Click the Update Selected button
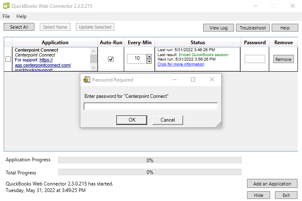302x201 pixels. (x=95, y=27)
